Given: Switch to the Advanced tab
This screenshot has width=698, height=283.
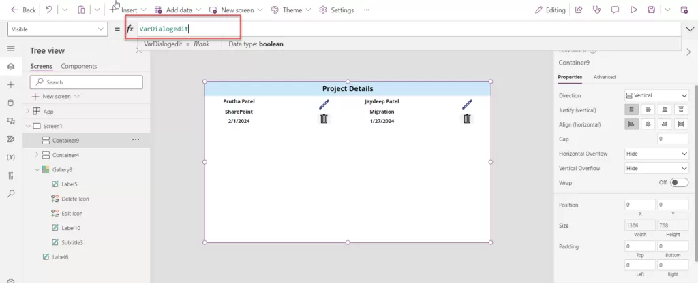Looking at the screenshot, I should point(604,77).
